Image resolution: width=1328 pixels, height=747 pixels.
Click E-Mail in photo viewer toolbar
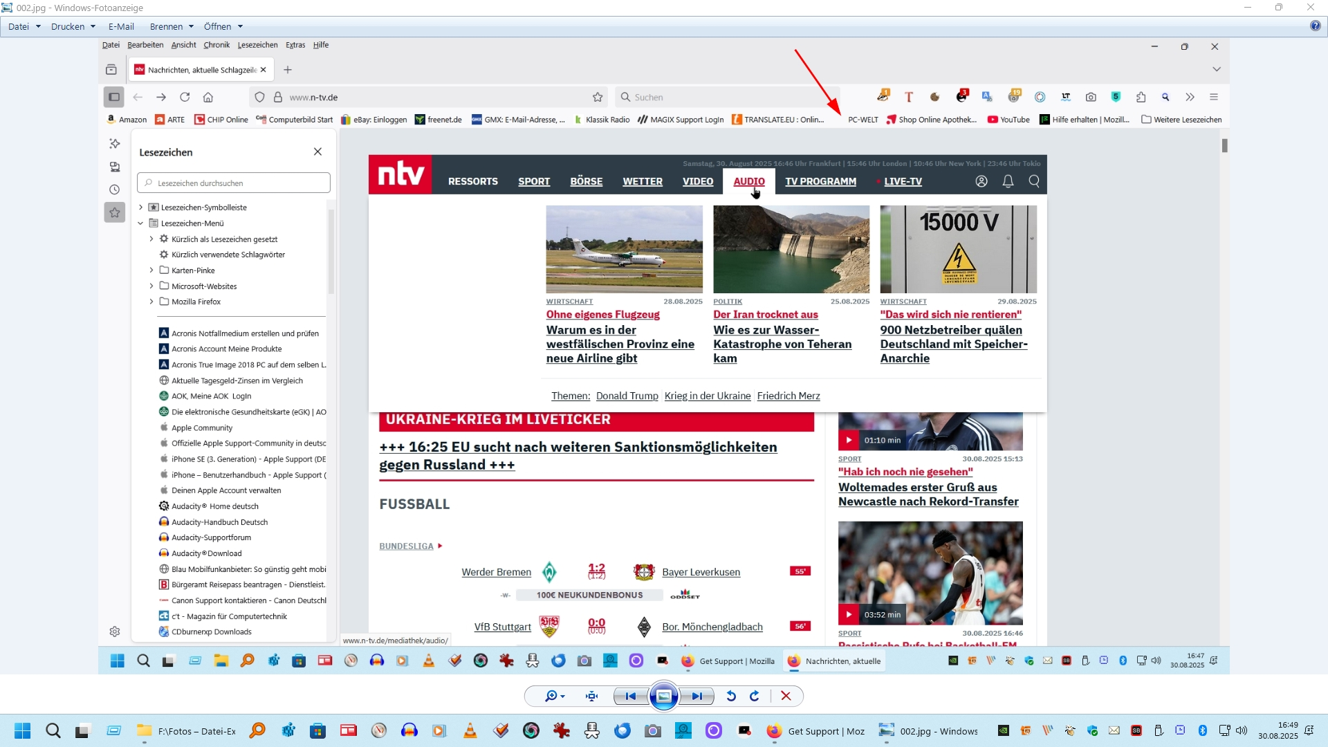pos(121,26)
